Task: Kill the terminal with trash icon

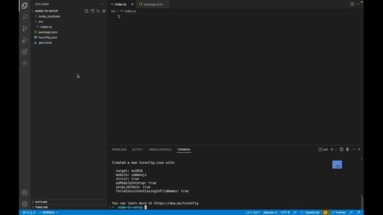Action: pyautogui.click(x=348, y=149)
